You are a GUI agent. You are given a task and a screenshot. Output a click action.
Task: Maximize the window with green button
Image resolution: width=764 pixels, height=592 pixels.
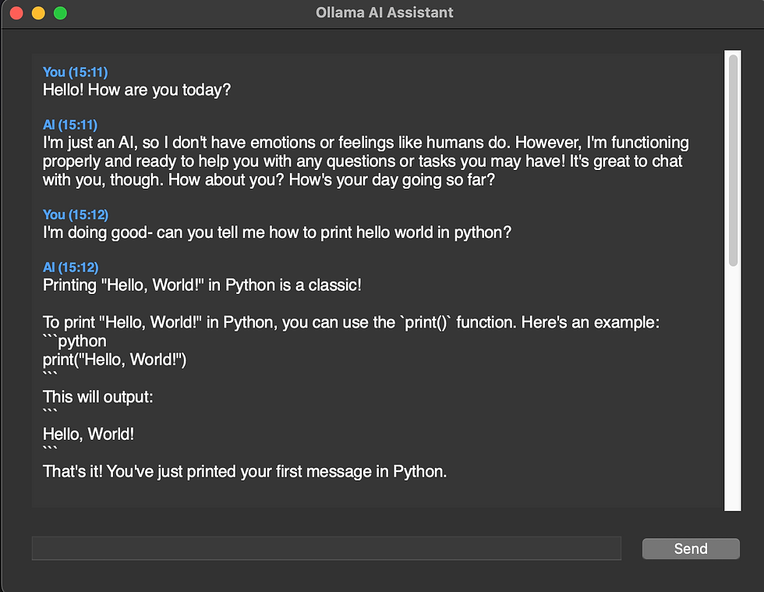click(x=61, y=12)
